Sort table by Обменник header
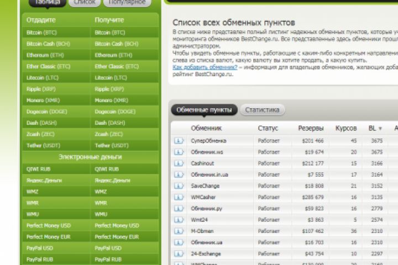Screen dimensions: 398x265 (206, 128)
